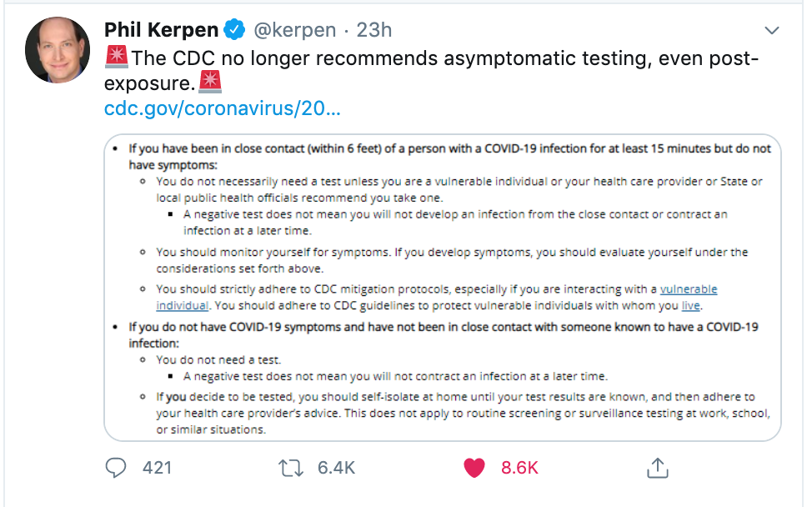Open the share tweet icon
The image size is (807, 507).
point(657,468)
